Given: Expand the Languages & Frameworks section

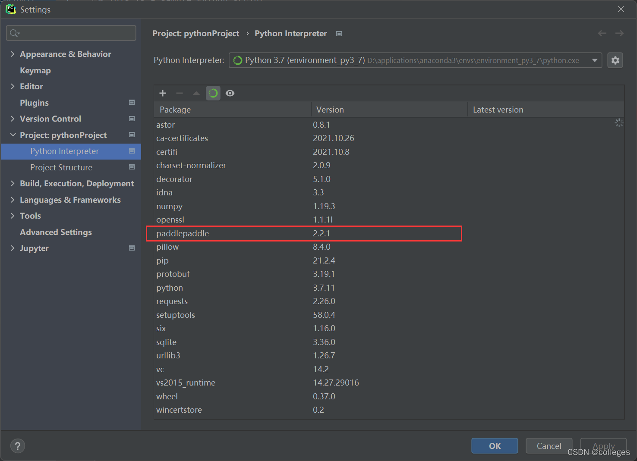Looking at the screenshot, I should click(13, 200).
